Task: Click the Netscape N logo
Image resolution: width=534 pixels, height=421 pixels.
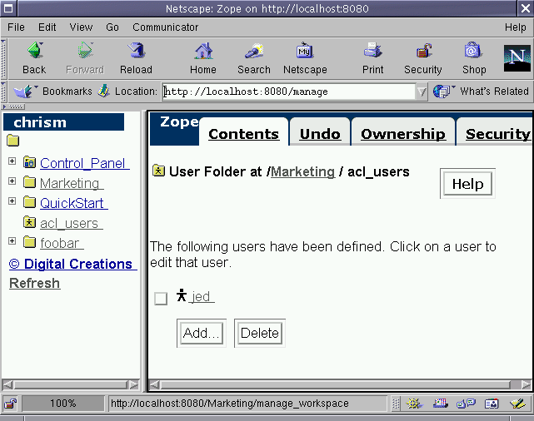Action: pyautogui.click(x=517, y=57)
